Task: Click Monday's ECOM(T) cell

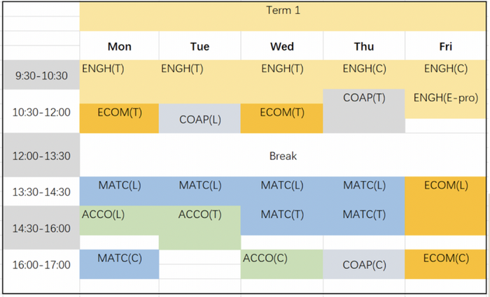Action: [x=120, y=118]
